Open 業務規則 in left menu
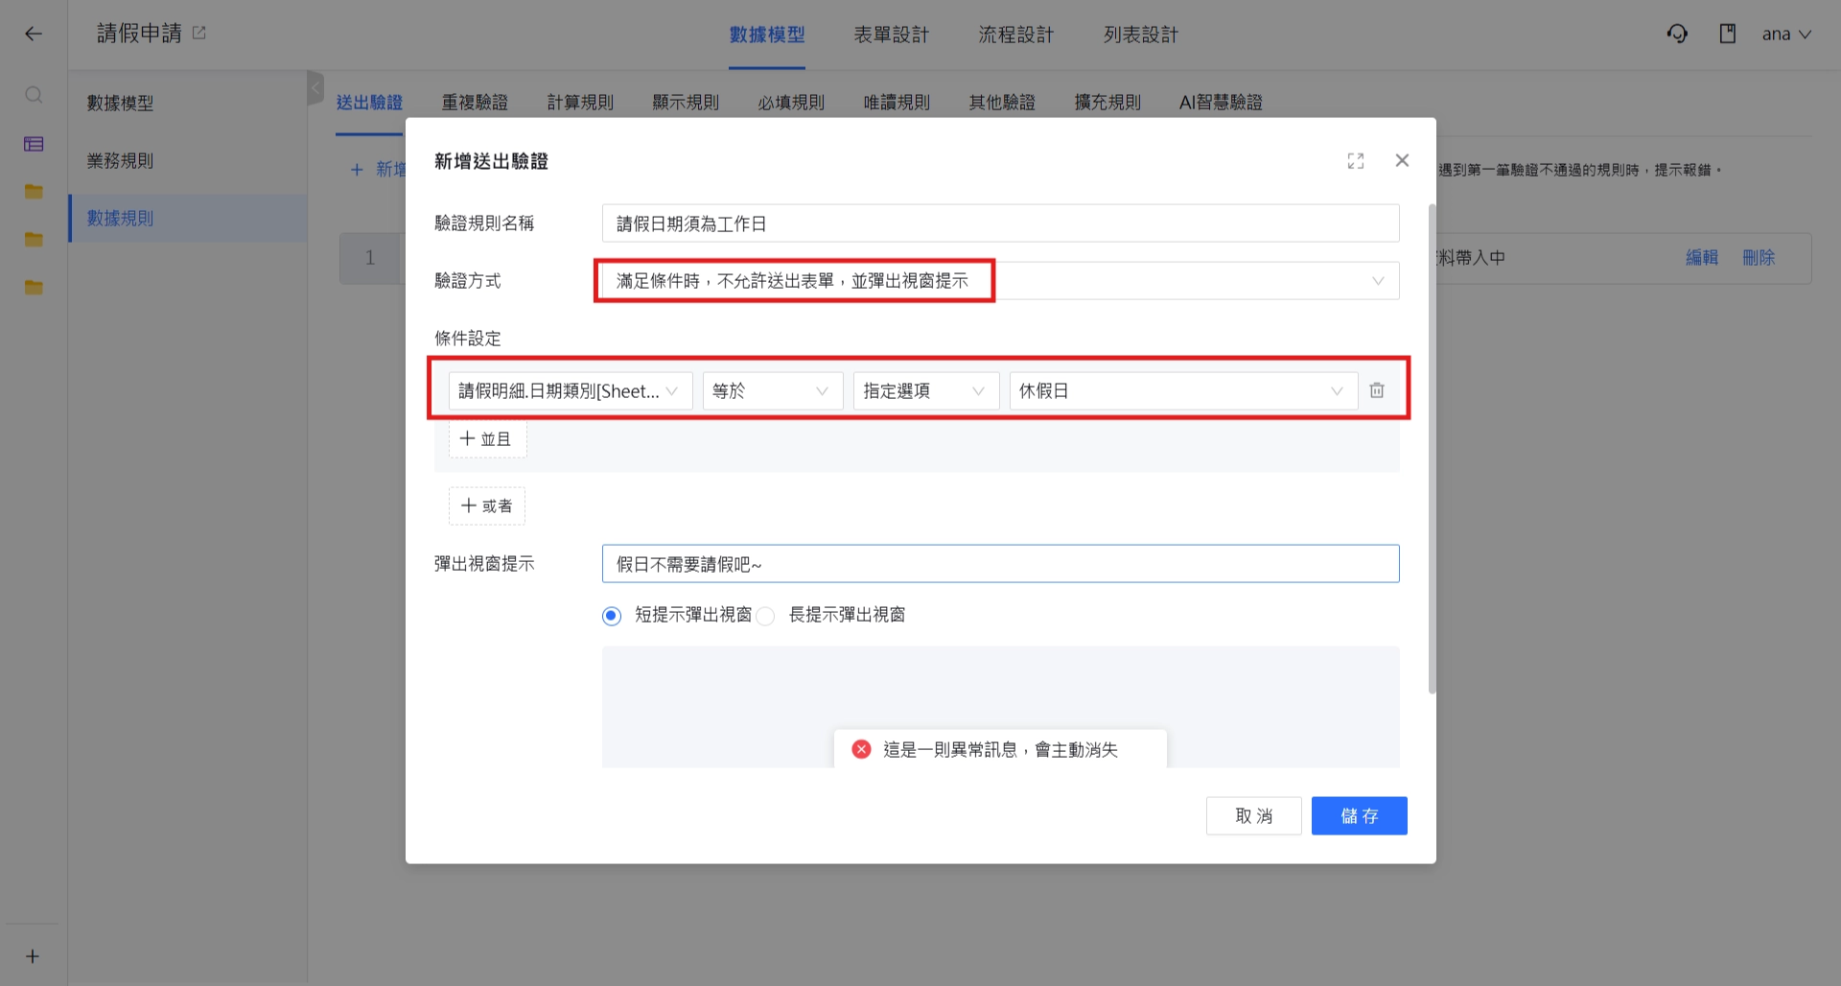The image size is (1841, 986). [x=188, y=160]
